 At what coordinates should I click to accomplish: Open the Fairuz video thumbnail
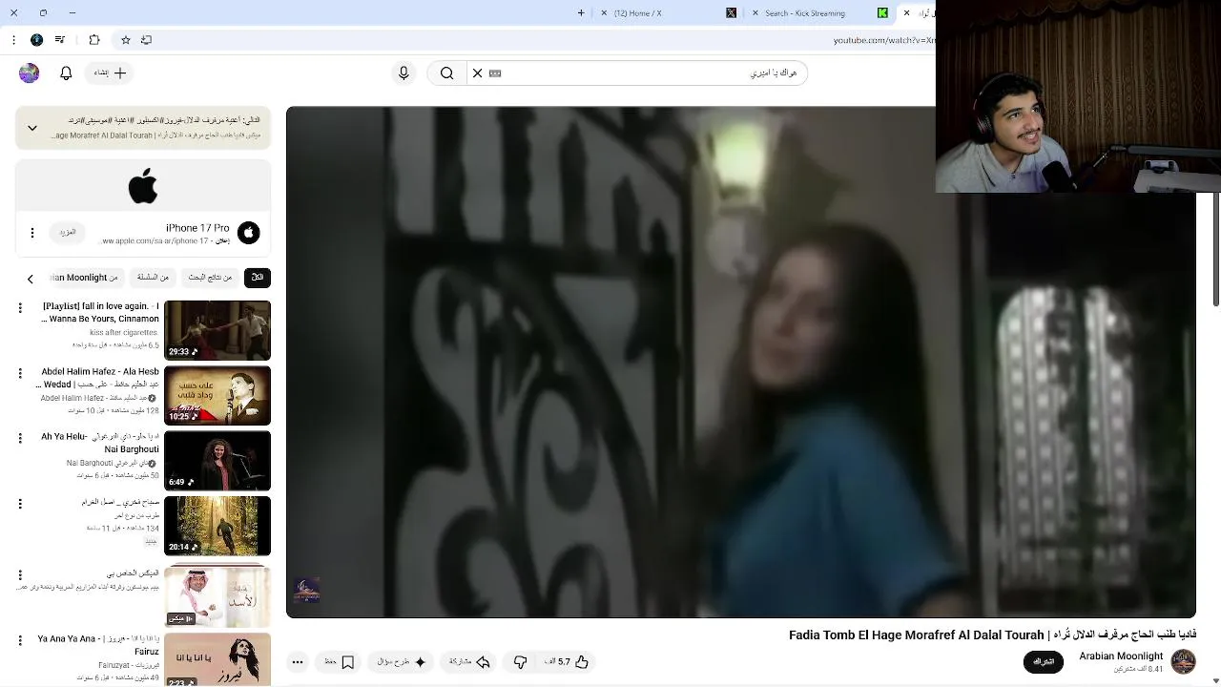[x=217, y=659]
